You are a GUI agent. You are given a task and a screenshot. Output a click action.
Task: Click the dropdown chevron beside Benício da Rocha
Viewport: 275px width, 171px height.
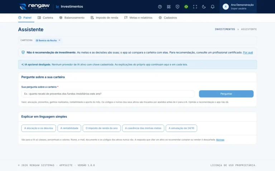pos(59,40)
